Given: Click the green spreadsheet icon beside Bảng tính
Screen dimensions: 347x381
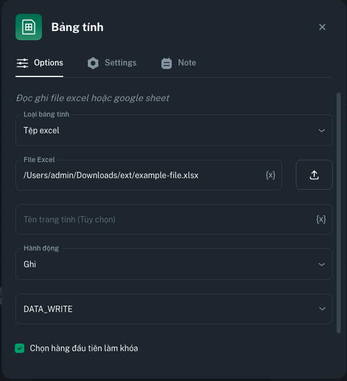Looking at the screenshot, I should click(x=29, y=27).
